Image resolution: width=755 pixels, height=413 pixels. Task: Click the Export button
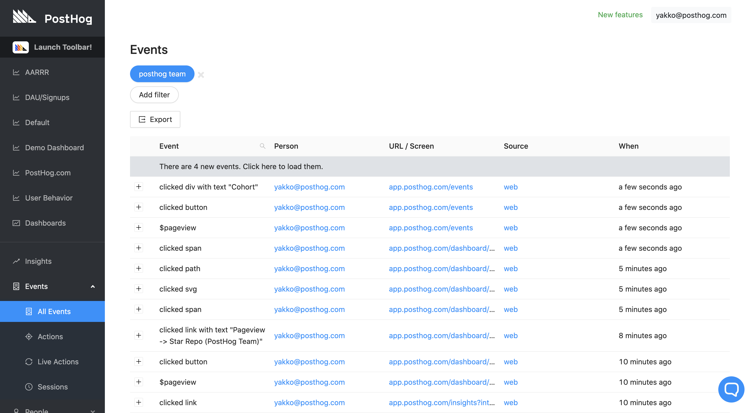[155, 119]
